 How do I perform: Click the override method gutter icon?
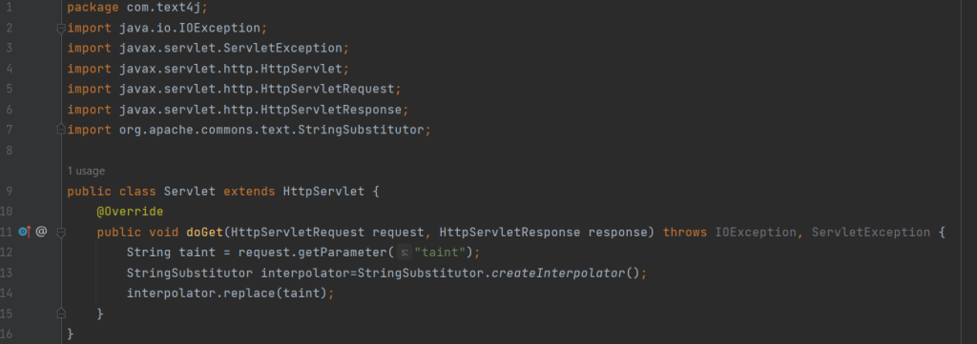coord(24,232)
